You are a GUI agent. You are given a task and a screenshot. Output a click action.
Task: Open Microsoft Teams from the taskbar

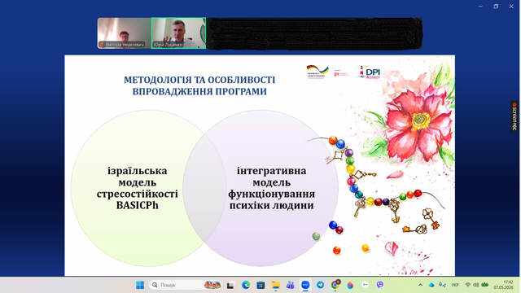[x=291, y=285]
